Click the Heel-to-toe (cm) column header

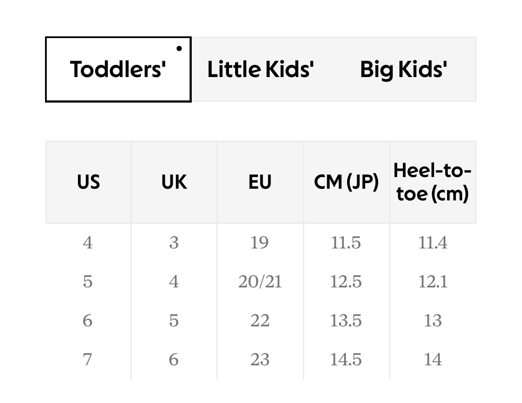pos(432,182)
